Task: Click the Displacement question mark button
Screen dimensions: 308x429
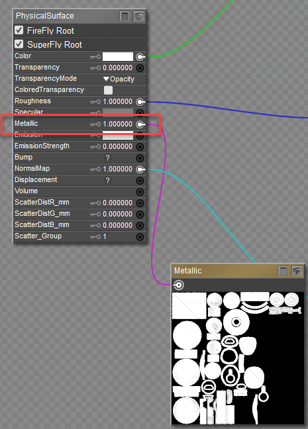Action: coord(107,180)
